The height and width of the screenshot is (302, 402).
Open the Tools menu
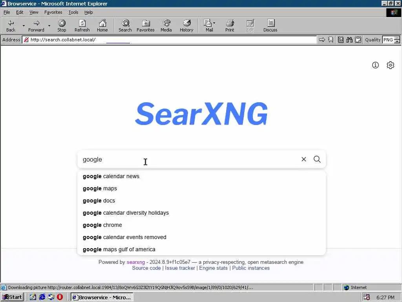click(x=73, y=12)
